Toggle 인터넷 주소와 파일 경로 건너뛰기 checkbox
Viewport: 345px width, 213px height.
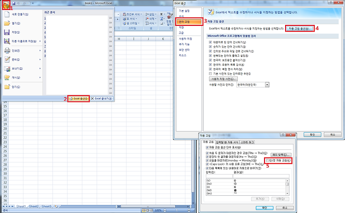tap(210, 51)
